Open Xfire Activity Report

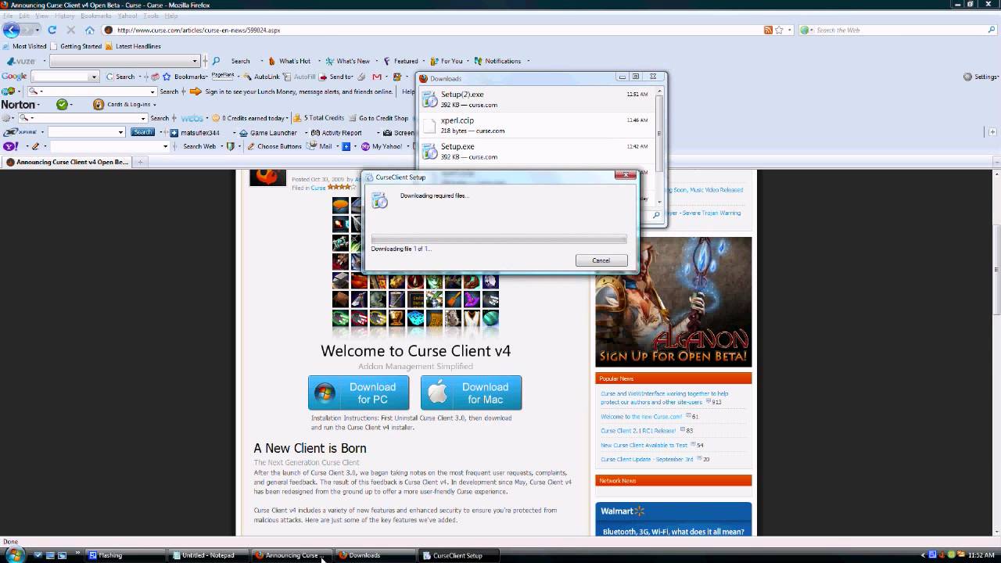[337, 133]
